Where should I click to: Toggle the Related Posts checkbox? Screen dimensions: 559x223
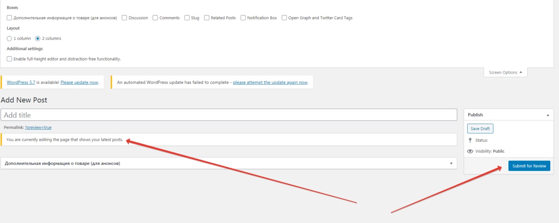click(207, 18)
